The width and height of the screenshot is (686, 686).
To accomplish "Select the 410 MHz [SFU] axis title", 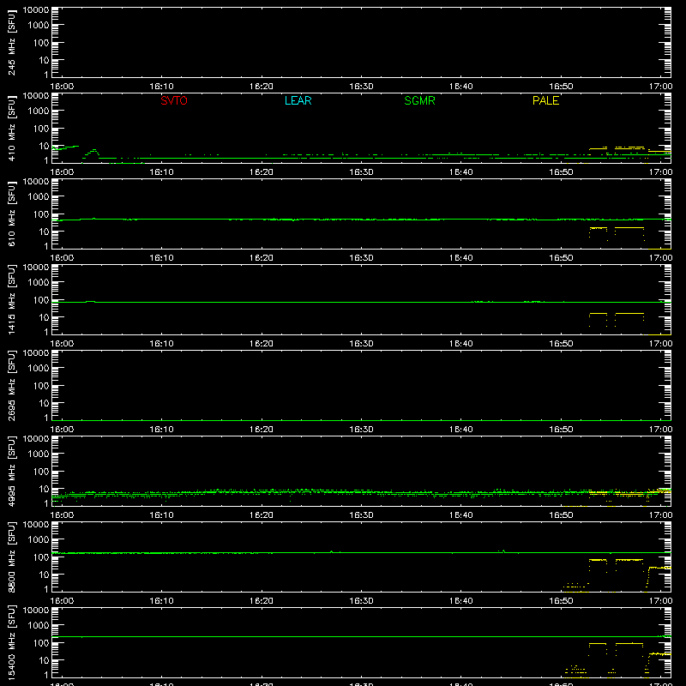I will pos(11,128).
